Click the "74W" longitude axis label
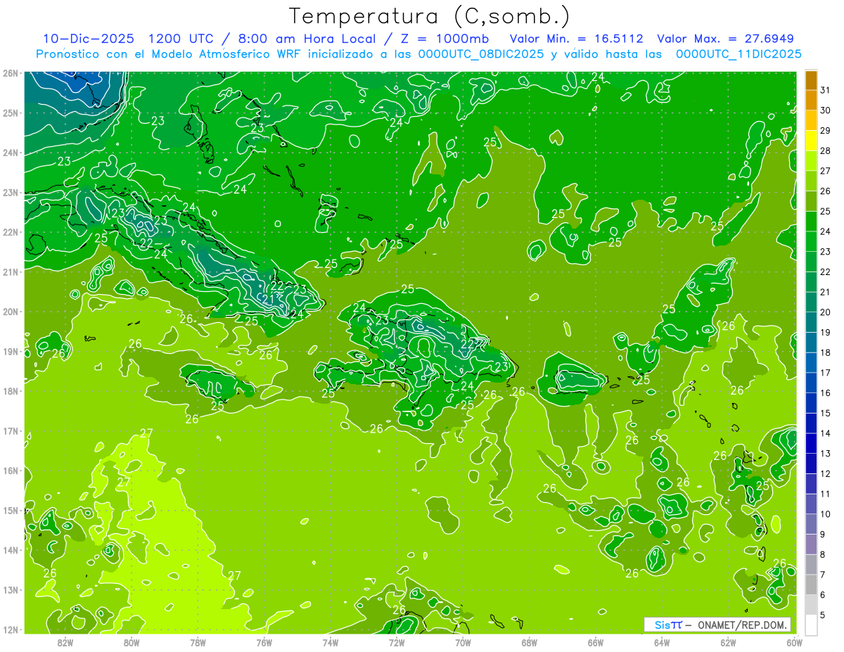Viewport: 844px width, 652px height. pyautogui.click(x=331, y=642)
